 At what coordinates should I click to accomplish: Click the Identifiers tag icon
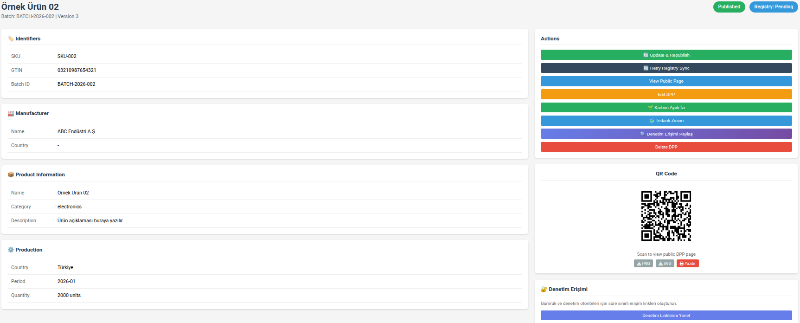click(11, 39)
